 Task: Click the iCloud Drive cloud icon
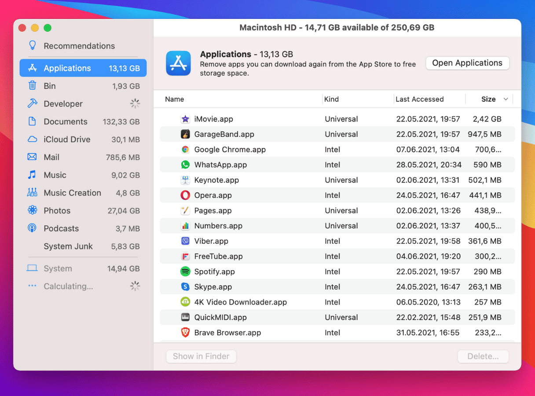coord(32,139)
